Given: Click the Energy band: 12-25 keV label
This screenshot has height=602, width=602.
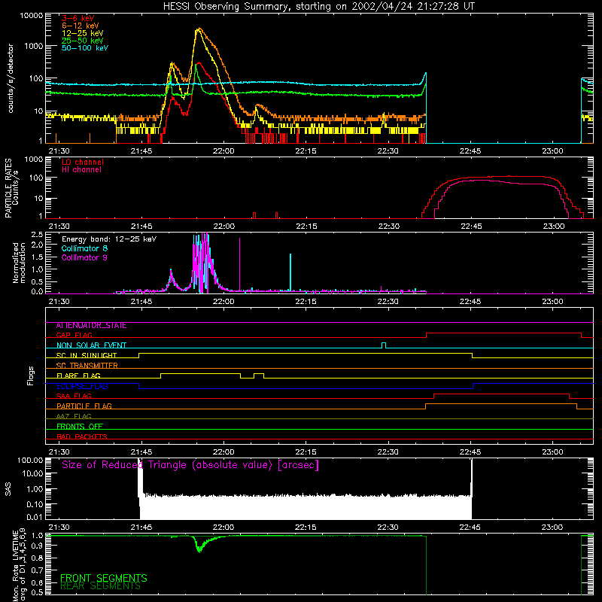Looking at the screenshot, I should tap(109, 239).
